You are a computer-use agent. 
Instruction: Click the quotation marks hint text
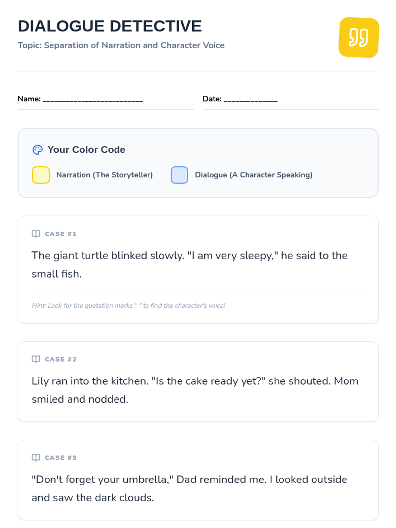pyautogui.click(x=128, y=306)
